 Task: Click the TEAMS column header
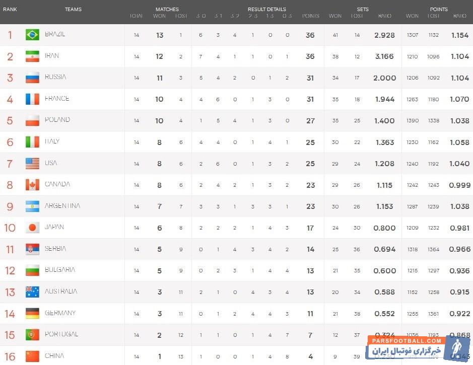73,9
